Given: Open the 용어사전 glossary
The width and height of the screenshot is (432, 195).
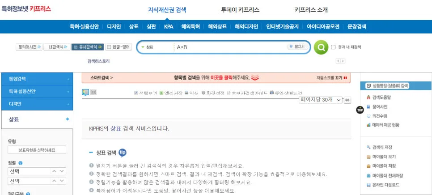Looking at the screenshot, I should [x=377, y=106].
